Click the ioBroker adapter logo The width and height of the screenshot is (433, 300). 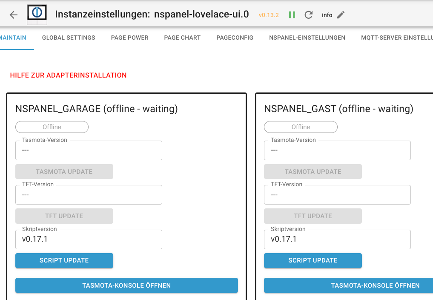coord(37,14)
